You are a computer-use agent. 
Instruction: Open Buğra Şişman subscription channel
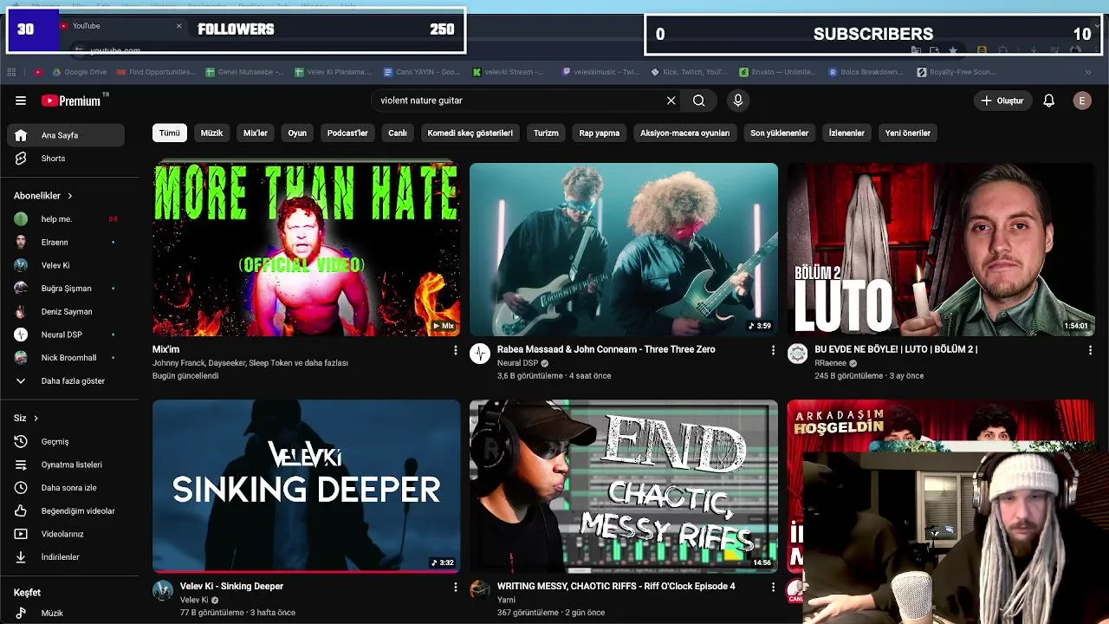coord(66,289)
